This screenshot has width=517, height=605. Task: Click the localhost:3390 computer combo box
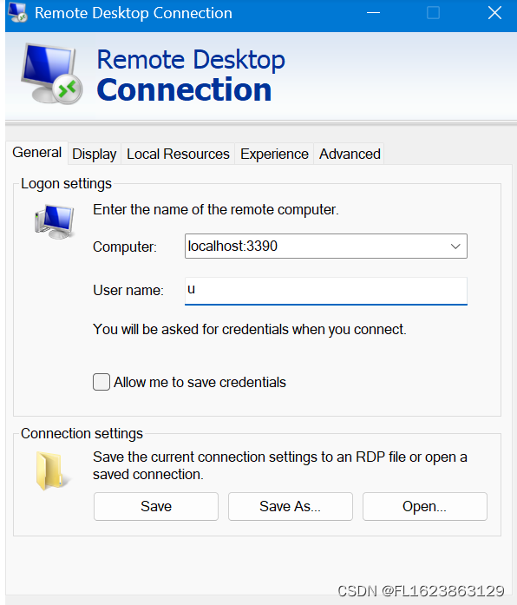pos(326,247)
